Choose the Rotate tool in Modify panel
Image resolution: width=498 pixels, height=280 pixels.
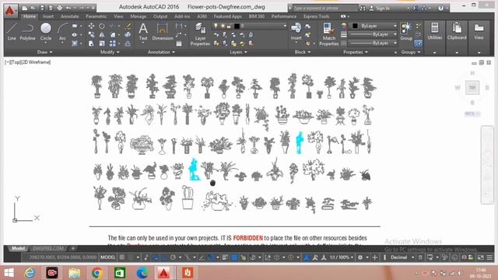(102, 26)
